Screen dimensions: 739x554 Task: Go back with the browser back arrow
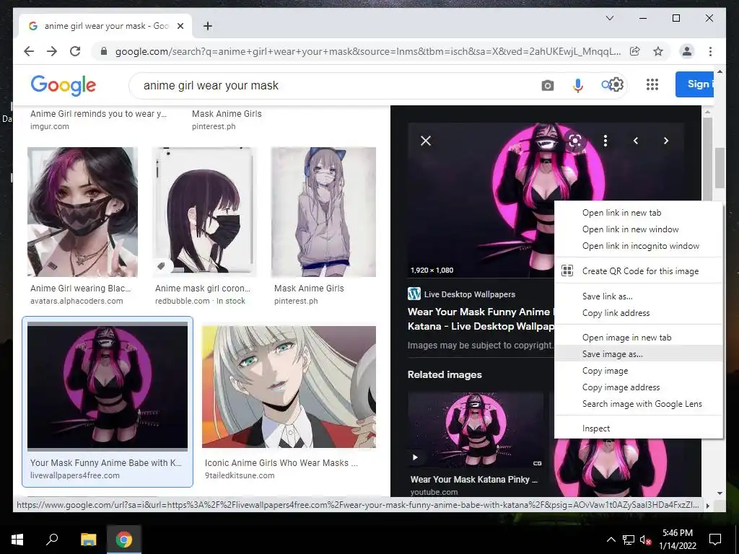pos(29,51)
